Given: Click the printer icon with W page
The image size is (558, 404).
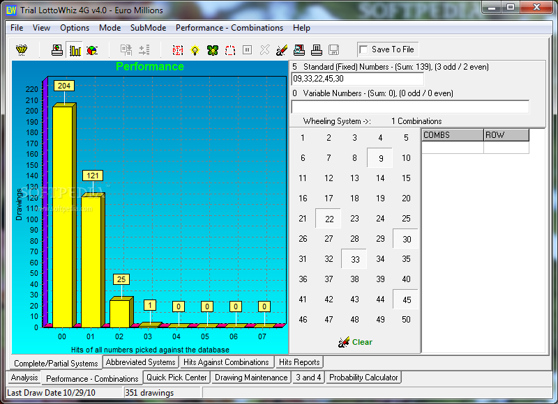Looking at the screenshot, I should (x=299, y=50).
